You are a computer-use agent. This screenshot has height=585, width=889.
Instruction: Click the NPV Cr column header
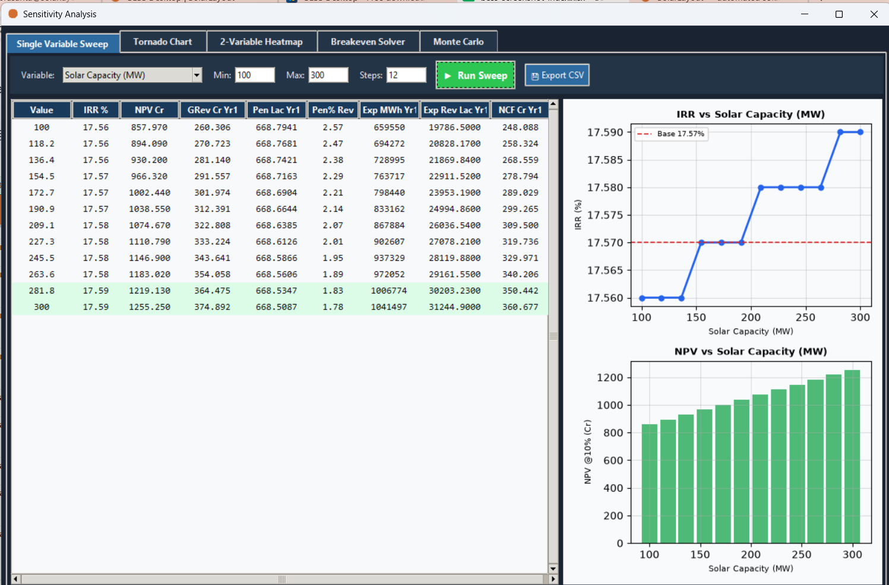point(149,110)
